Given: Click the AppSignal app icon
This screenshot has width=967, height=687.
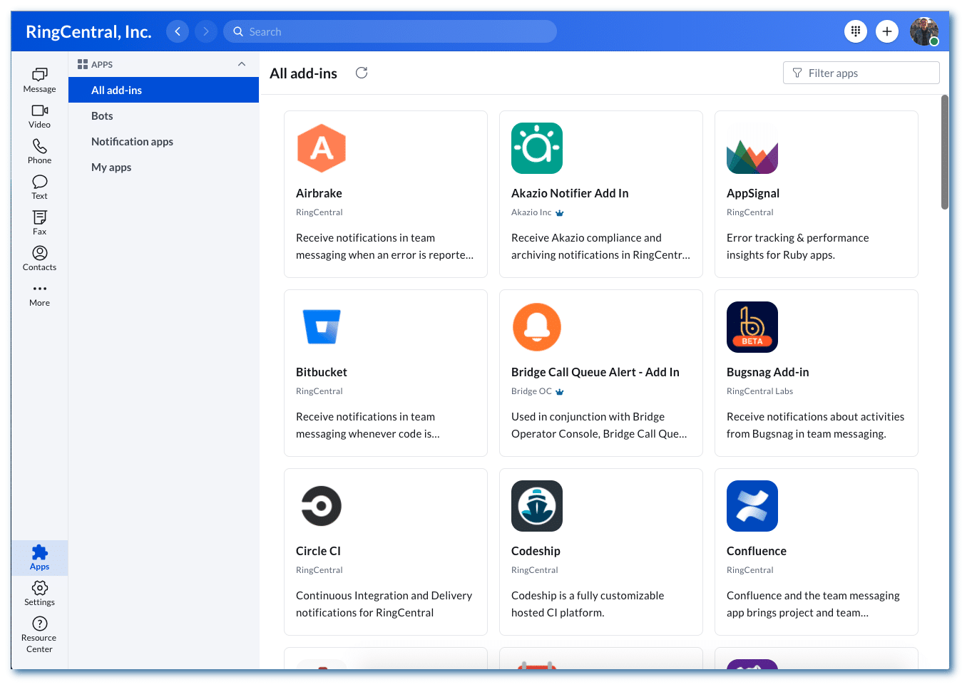Looking at the screenshot, I should coord(752,148).
